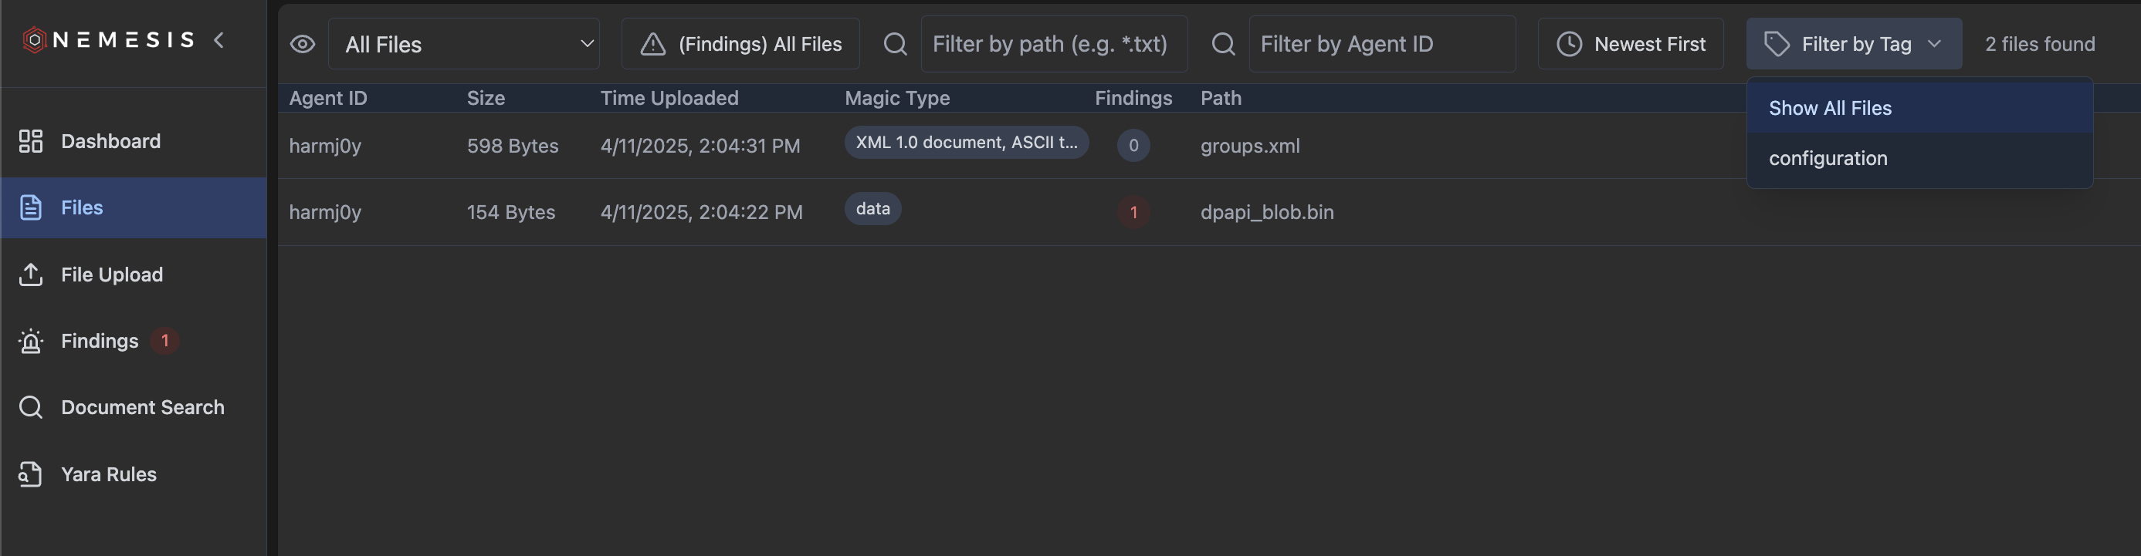
Task: Click the tag icon in Filter by Tag
Action: [x=1778, y=43]
